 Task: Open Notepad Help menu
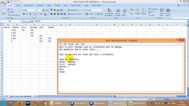[83, 44]
